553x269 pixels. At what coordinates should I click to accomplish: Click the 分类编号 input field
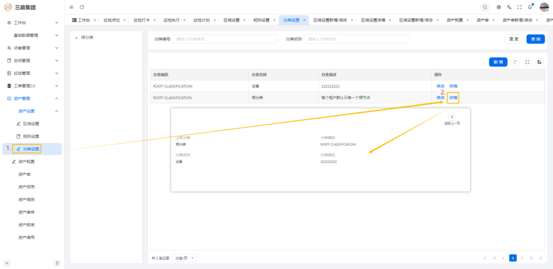[225, 39]
